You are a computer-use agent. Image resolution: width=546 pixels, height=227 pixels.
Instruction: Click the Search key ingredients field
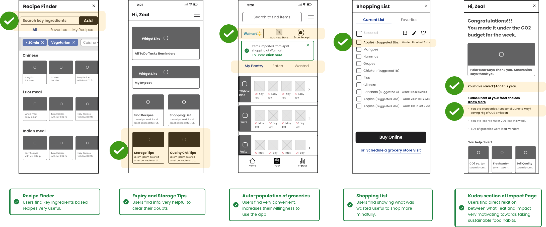49,21
